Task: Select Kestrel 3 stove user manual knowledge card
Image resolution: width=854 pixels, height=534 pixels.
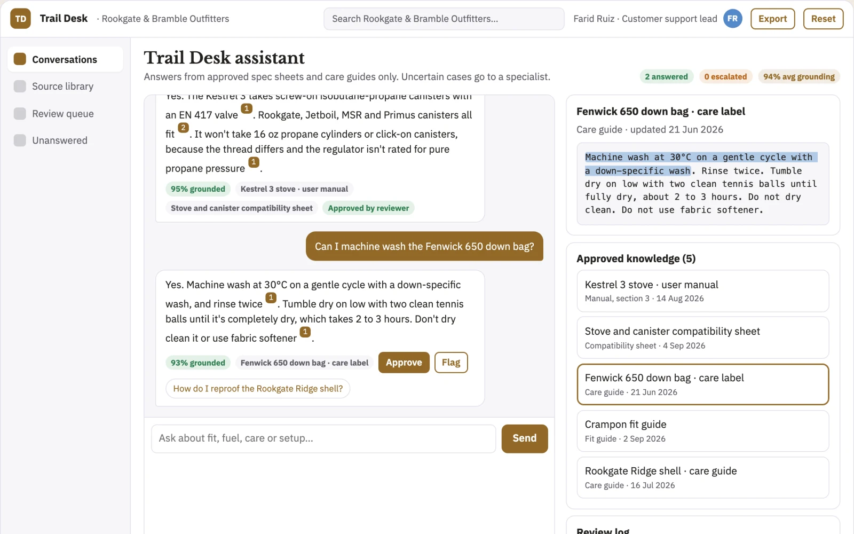Action: pyautogui.click(x=702, y=291)
